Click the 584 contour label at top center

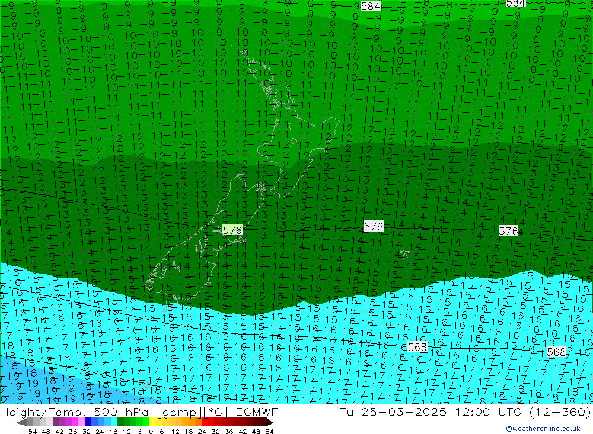pyautogui.click(x=370, y=6)
